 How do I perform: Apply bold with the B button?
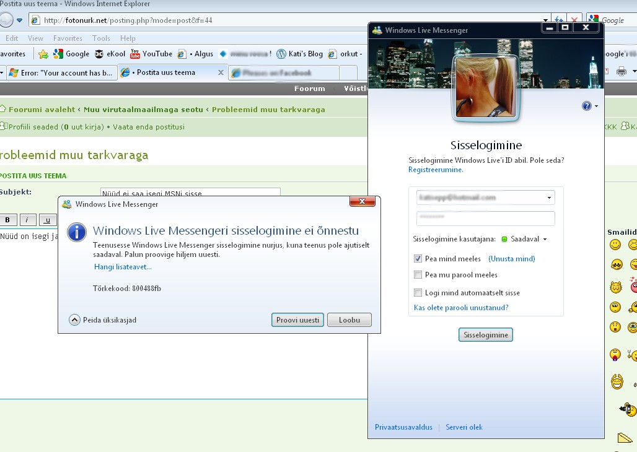tap(7, 220)
